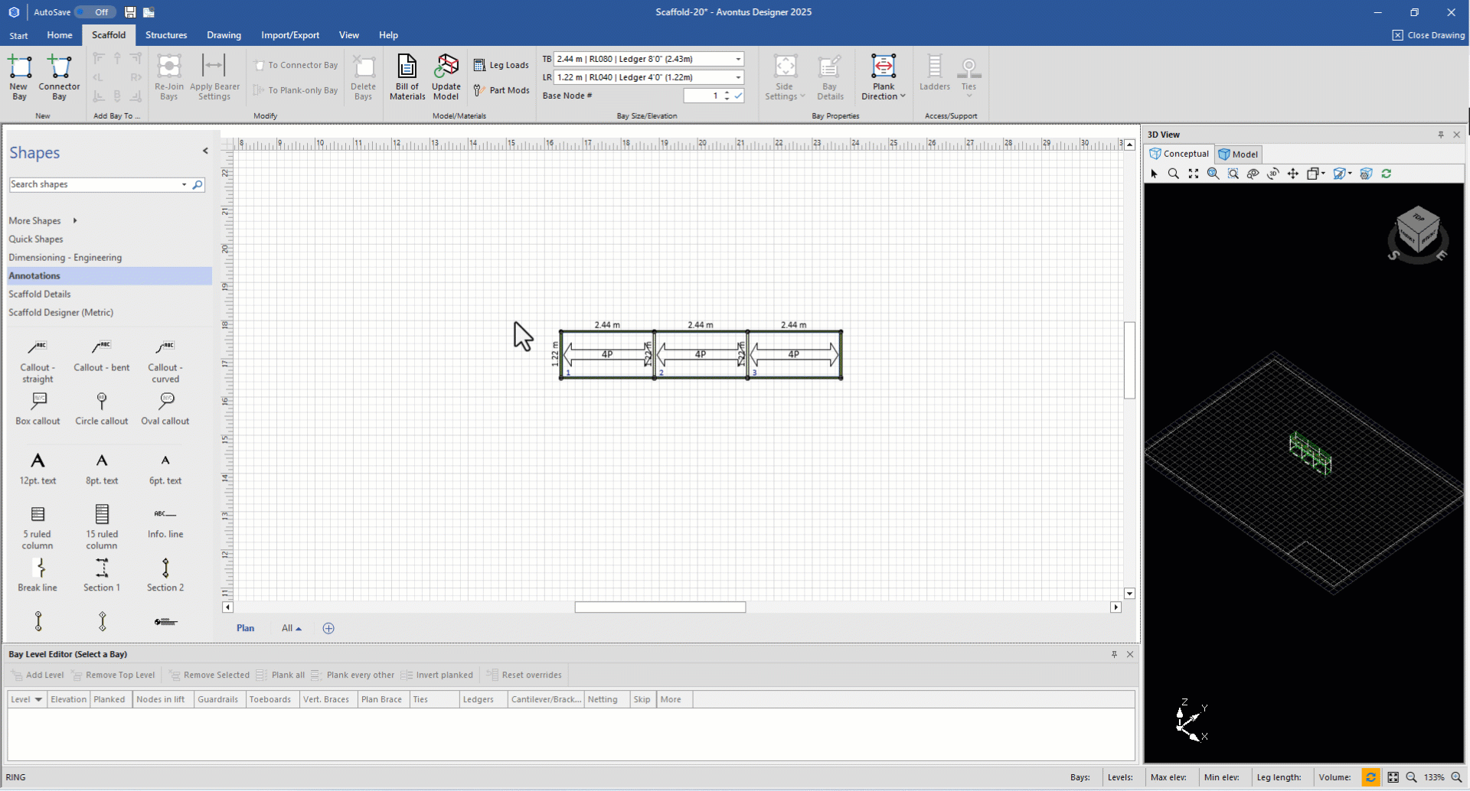Click the Update Model icon

[446, 76]
